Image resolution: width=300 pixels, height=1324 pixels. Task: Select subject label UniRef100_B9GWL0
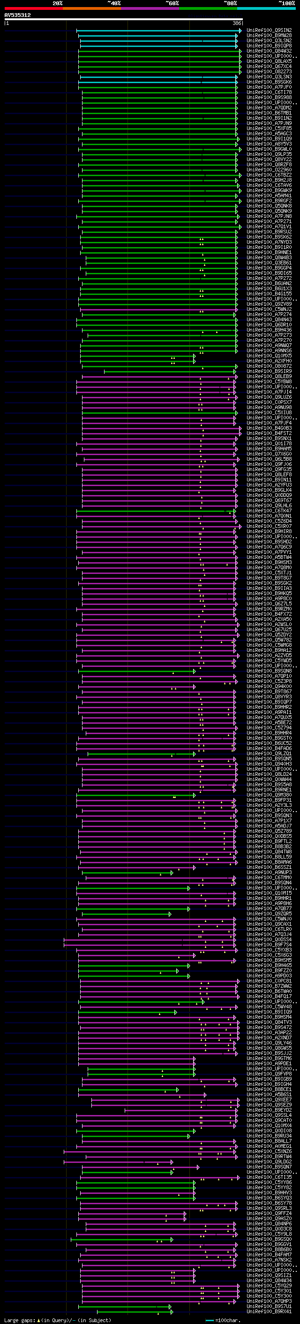pyautogui.click(x=269, y=149)
